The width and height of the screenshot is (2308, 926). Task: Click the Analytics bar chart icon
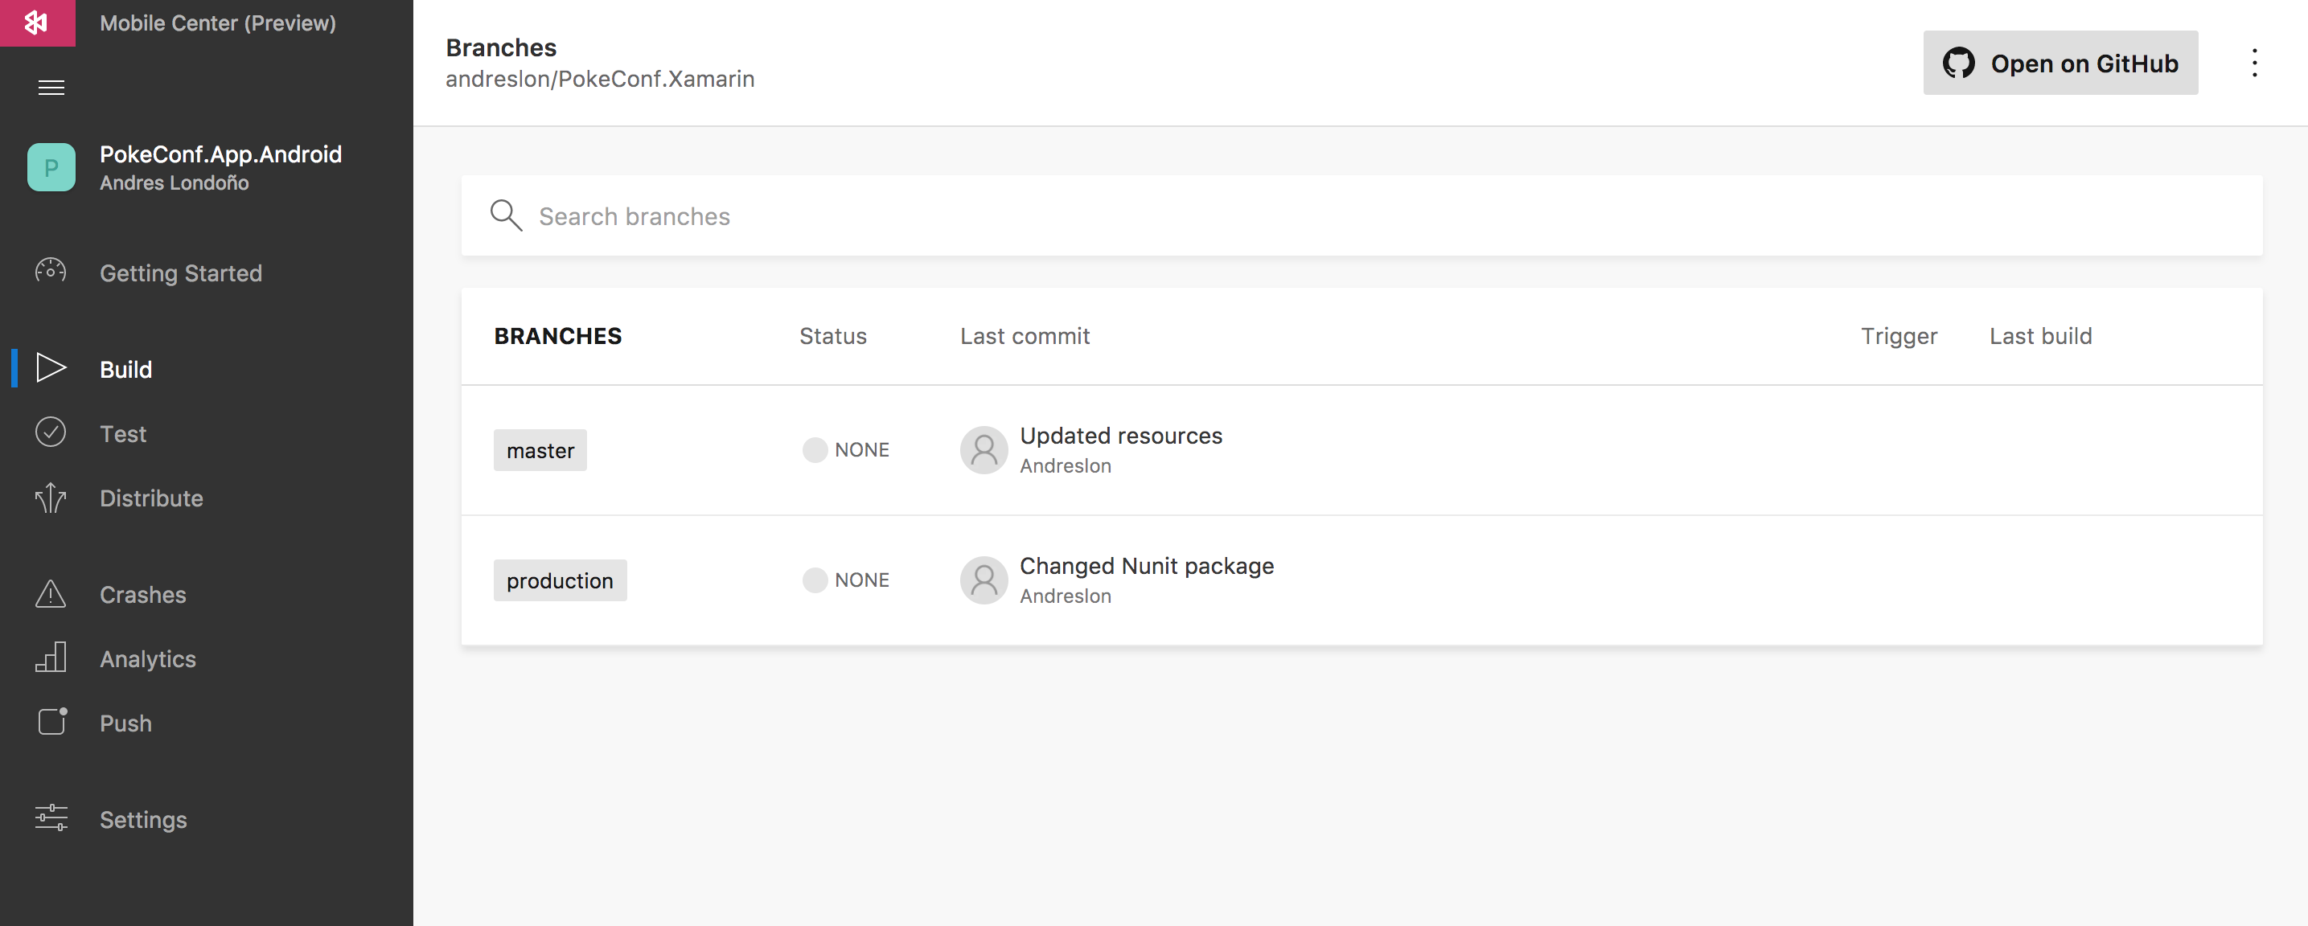51,658
